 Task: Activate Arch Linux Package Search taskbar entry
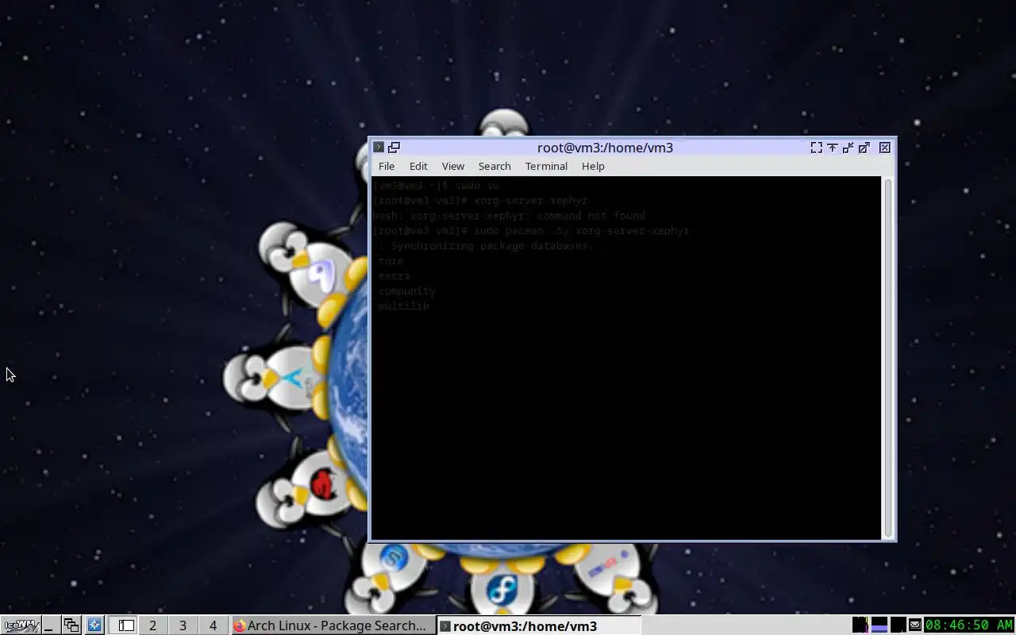point(333,625)
